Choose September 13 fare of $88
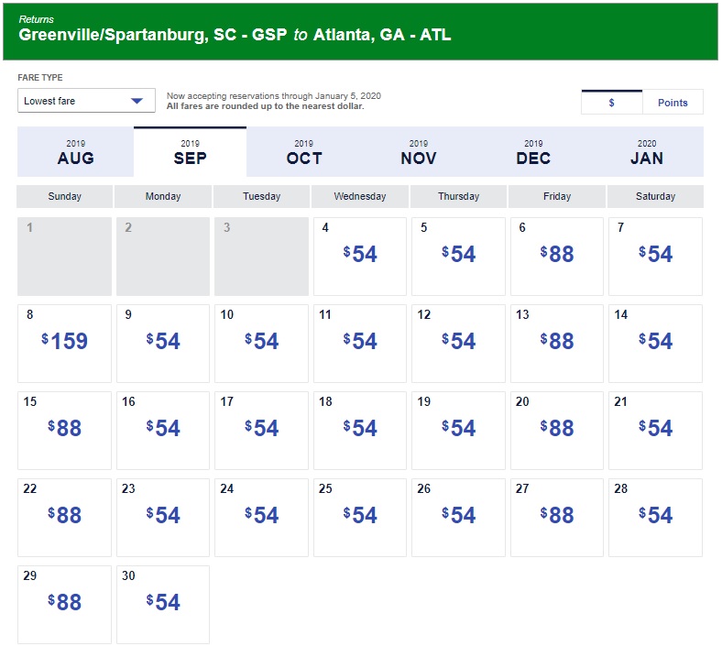 [557, 343]
